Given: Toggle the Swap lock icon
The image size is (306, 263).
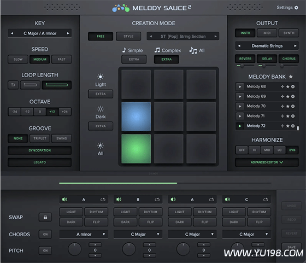Looking at the screenshot, I should [45, 217].
